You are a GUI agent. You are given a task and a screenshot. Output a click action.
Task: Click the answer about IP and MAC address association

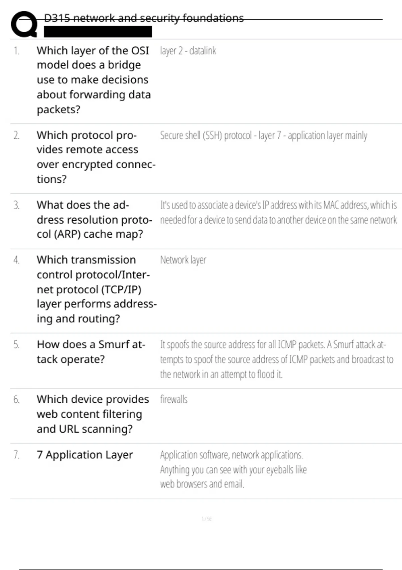278,212
